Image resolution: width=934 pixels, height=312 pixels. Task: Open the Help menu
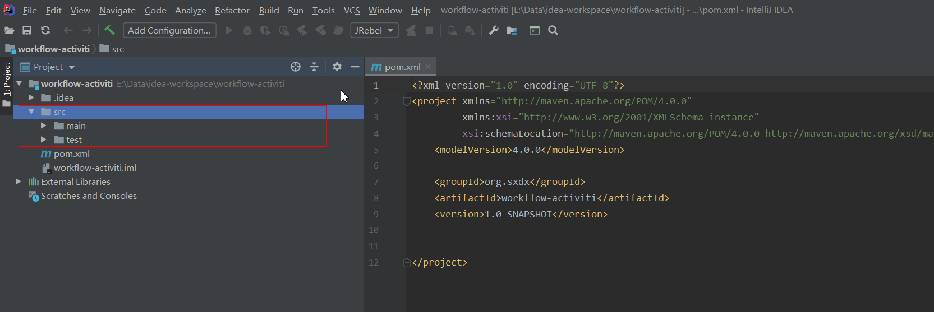[x=421, y=10]
